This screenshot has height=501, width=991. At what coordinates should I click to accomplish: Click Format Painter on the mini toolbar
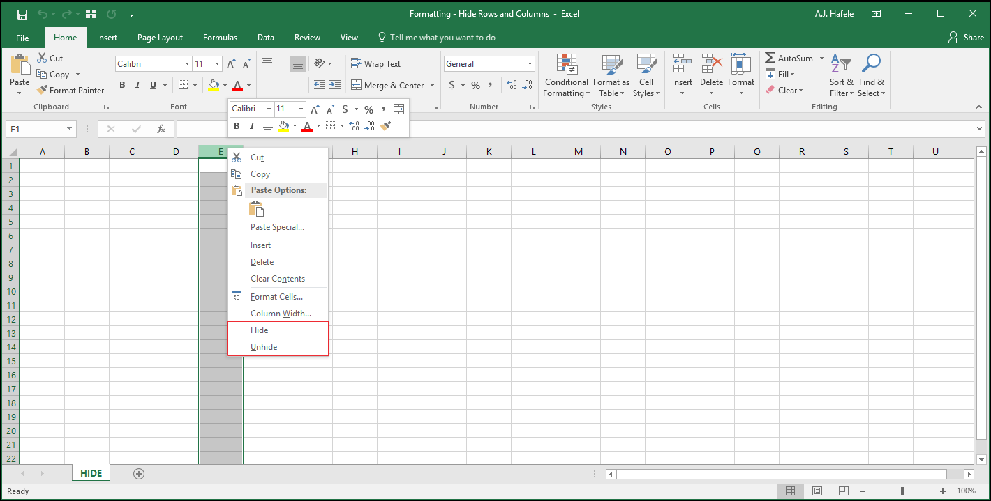(385, 126)
